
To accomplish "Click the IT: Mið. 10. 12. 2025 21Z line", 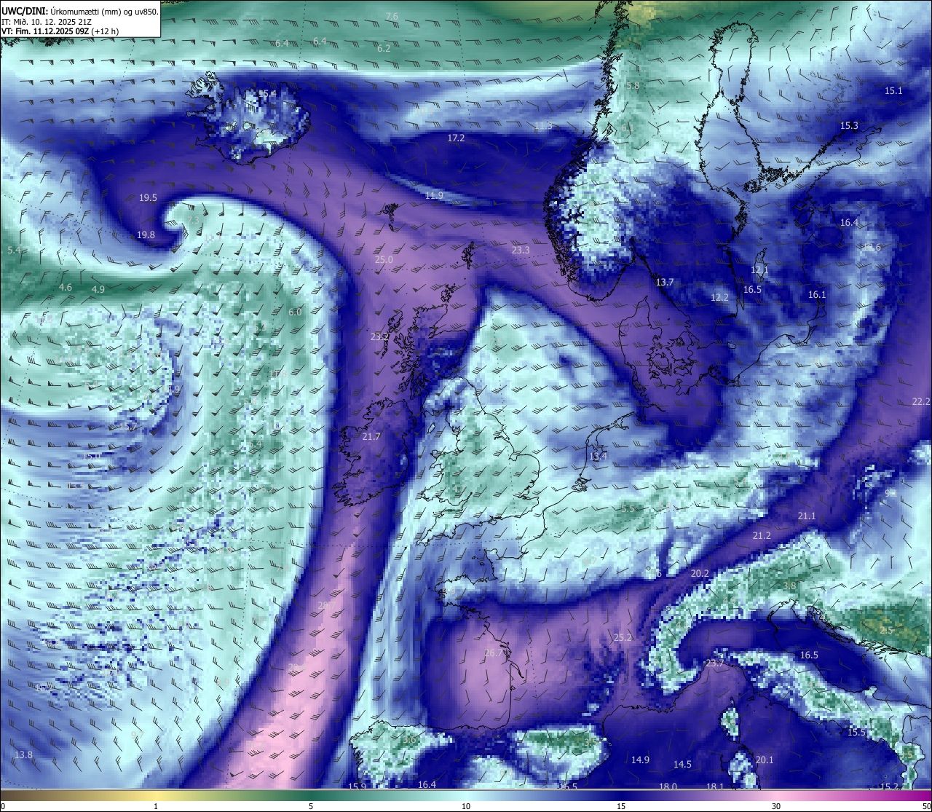I will coord(46,21).
